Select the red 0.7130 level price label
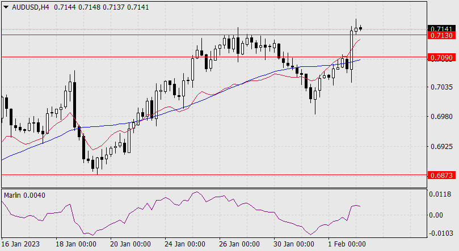The image size is (459, 251). [441, 35]
